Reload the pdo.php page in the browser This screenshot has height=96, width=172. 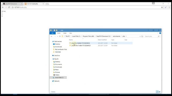[9, 7]
